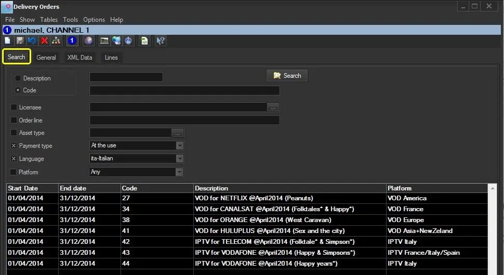Viewport: 504px width, 275px height.
Task: Click the hierarchy tree diagram icon
Action: coord(56,40)
